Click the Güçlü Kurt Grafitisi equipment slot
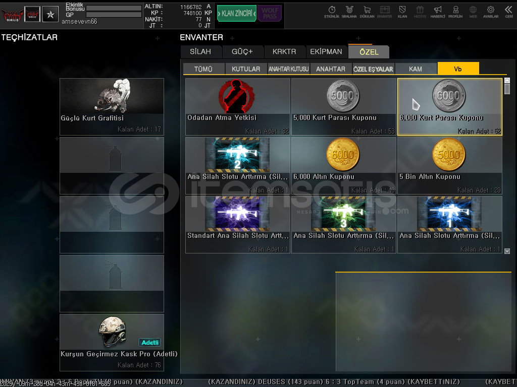This screenshot has height=387, width=517. coord(112,107)
